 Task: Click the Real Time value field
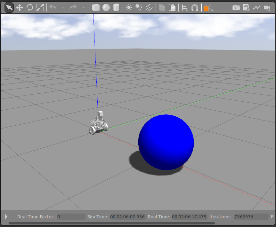[190, 217]
